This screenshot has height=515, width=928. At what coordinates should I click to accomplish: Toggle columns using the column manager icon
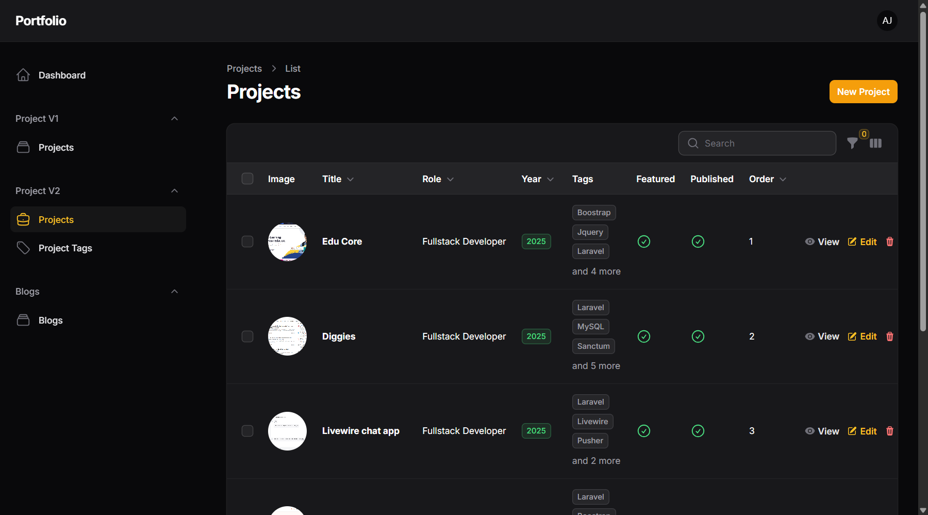[x=875, y=143]
